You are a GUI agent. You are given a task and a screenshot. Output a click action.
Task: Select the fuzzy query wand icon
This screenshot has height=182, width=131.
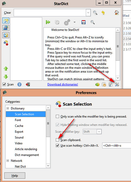coord(6,21)
